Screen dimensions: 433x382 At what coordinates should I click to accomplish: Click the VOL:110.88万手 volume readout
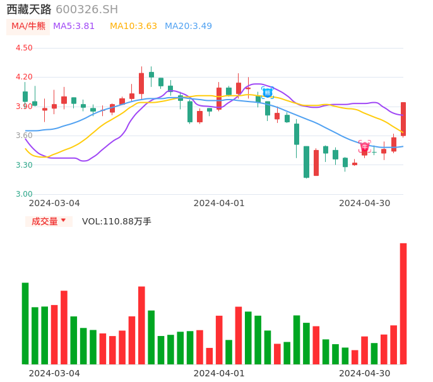pyautogui.click(x=117, y=221)
